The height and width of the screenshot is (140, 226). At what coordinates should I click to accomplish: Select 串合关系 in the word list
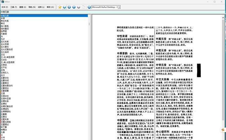click(x=5, y=21)
